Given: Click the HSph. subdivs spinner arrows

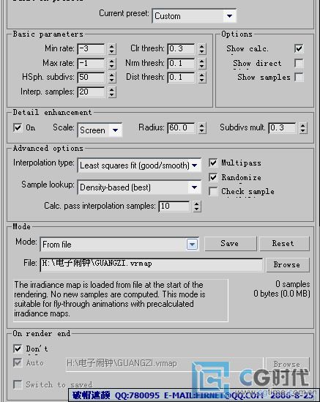Looking at the screenshot, I should [x=111, y=78].
